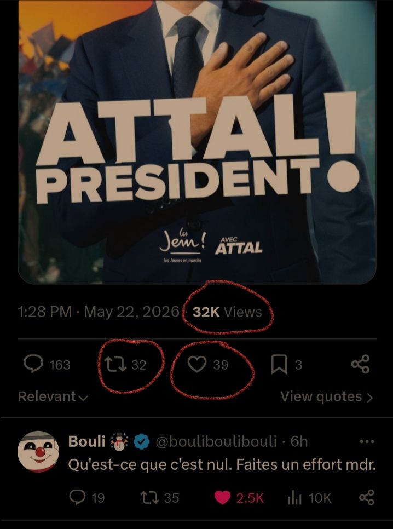Share the main post via share icon

(x=361, y=364)
